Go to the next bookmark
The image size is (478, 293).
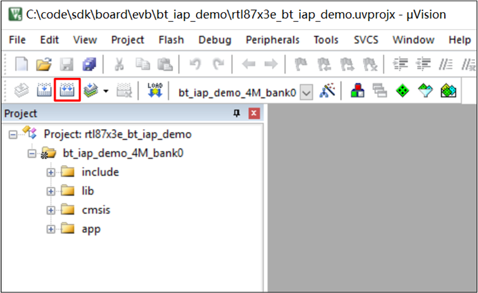click(x=347, y=64)
